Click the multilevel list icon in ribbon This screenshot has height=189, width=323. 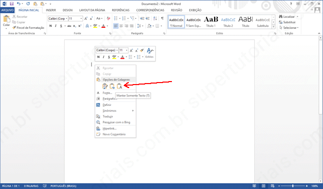coord(132,18)
